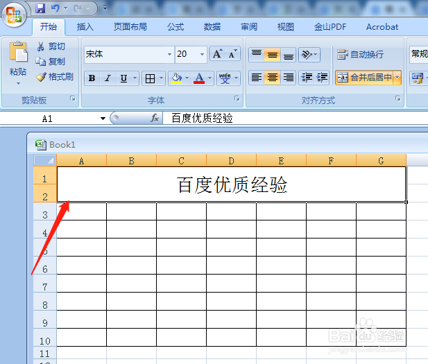428x364 pixels.
Task: Open the 审阅 tab
Action: click(249, 27)
